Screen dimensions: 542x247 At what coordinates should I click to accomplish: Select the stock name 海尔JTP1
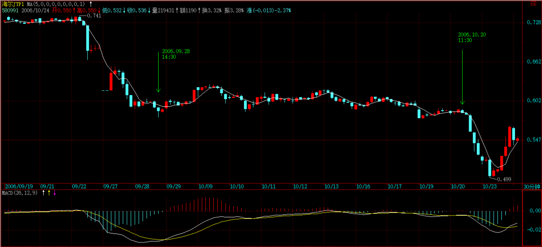[13, 4]
